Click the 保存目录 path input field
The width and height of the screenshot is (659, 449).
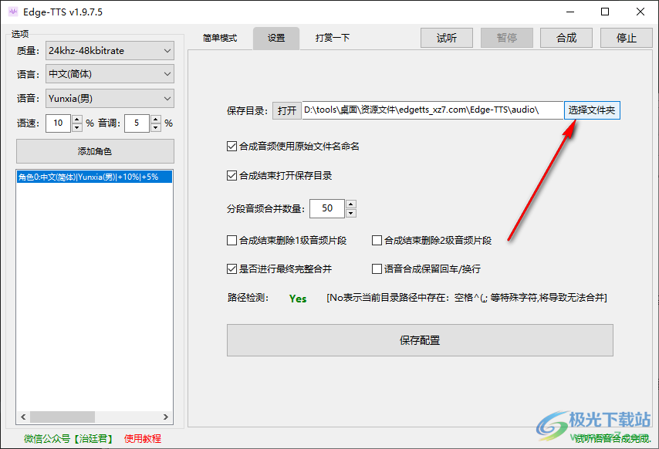coord(432,110)
